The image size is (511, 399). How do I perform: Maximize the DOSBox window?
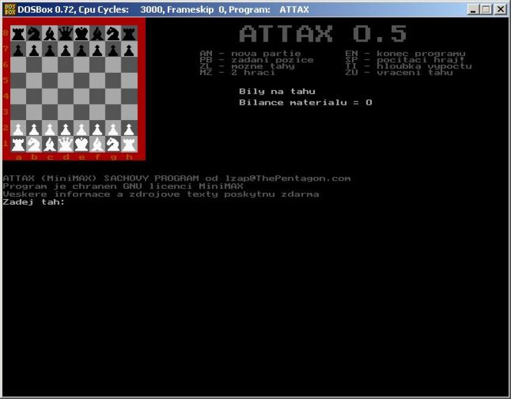[x=486, y=10]
